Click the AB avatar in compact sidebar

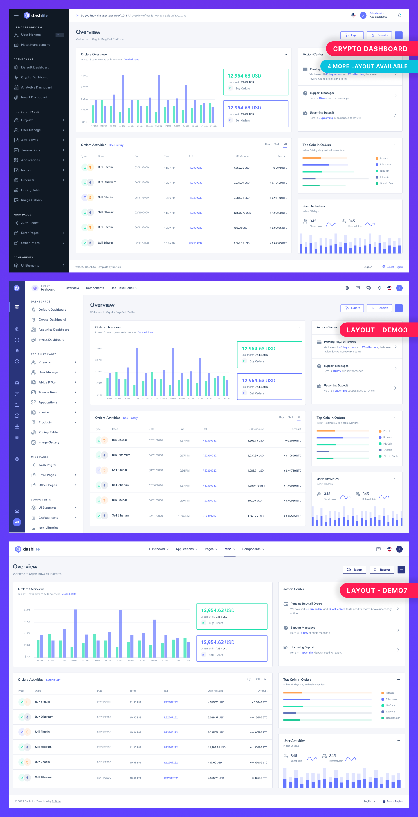click(x=17, y=522)
